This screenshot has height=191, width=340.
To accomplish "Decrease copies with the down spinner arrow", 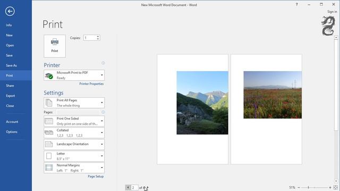I will click(98, 39).
